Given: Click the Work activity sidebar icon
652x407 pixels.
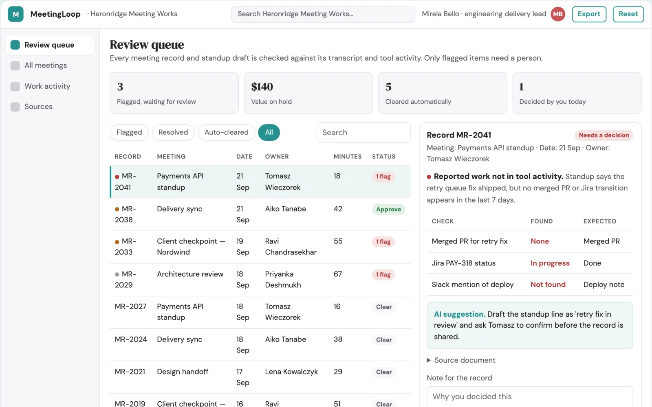Looking at the screenshot, I should click(x=15, y=86).
